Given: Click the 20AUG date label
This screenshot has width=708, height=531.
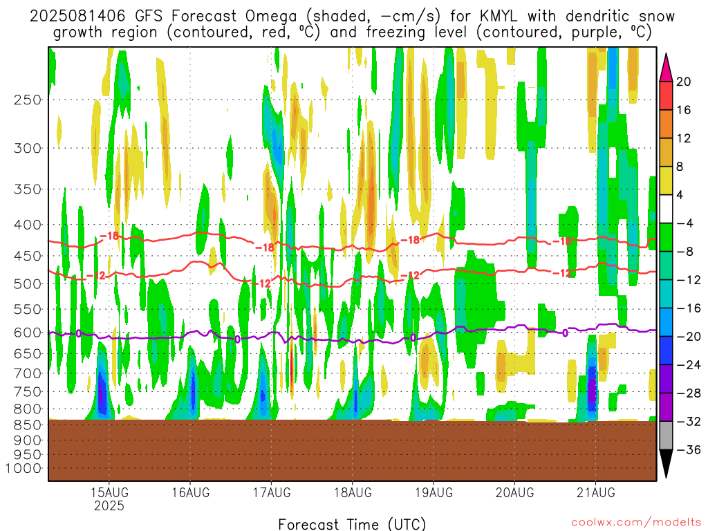Looking at the screenshot, I should click(x=514, y=492).
